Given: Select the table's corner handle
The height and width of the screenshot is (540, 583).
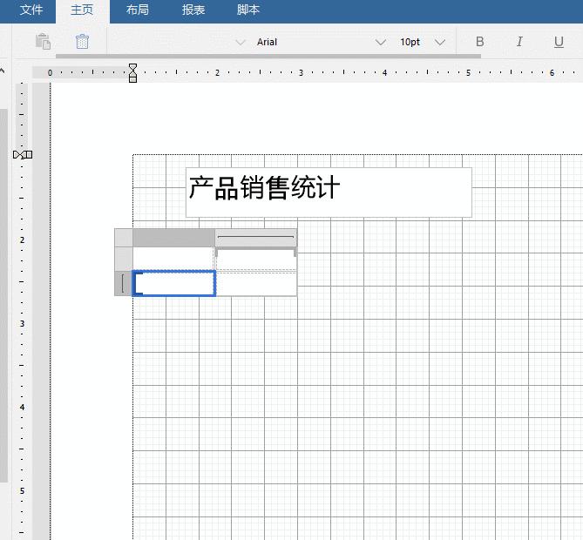Looking at the screenshot, I should click(x=124, y=238).
